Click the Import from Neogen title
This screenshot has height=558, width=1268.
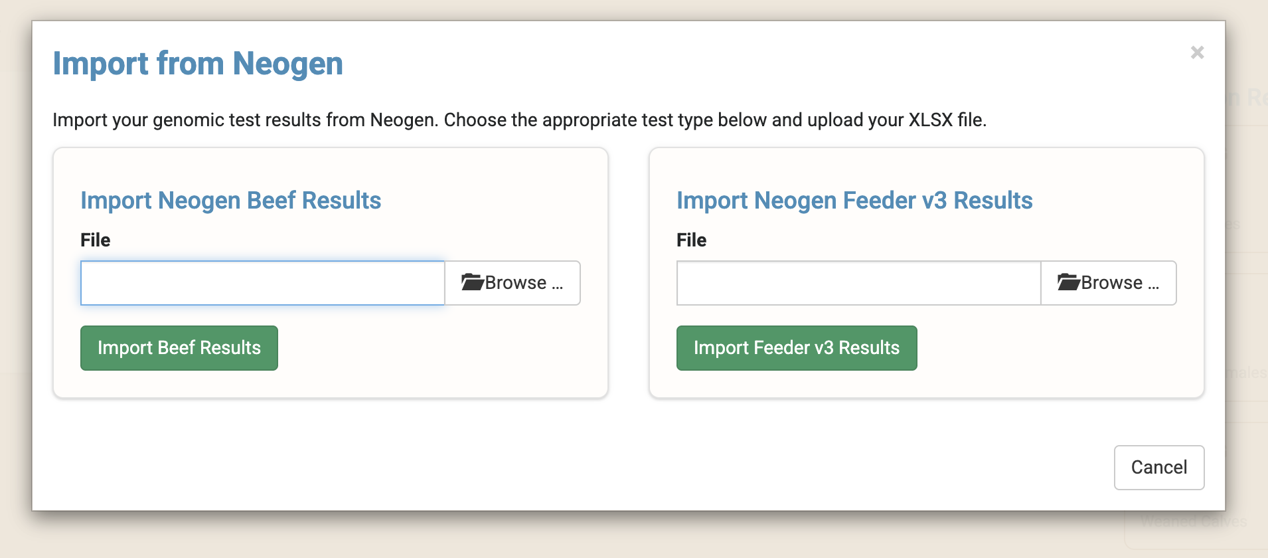tap(198, 64)
